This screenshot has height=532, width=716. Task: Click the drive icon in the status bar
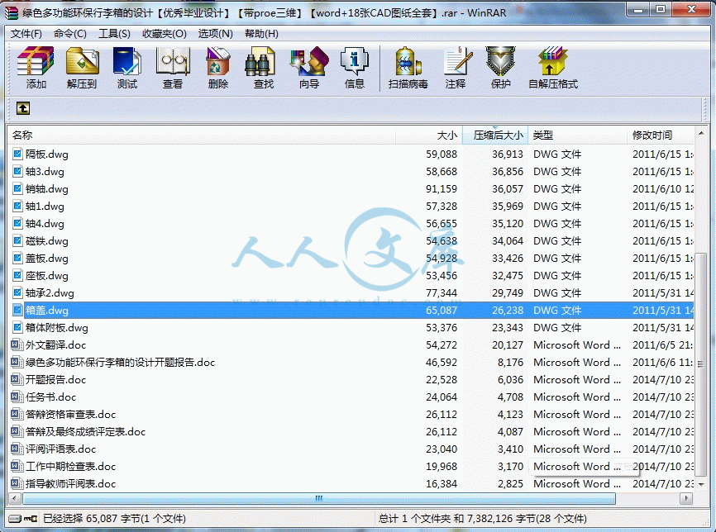click(15, 518)
